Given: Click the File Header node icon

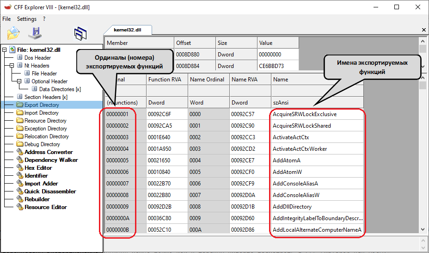Looking at the screenshot, I should 27,74.
